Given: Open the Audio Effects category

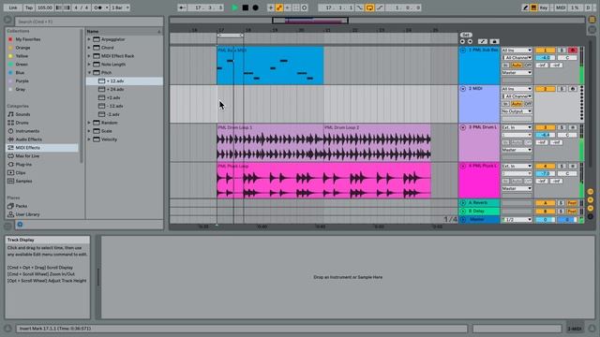Looking at the screenshot, I should [x=29, y=139].
